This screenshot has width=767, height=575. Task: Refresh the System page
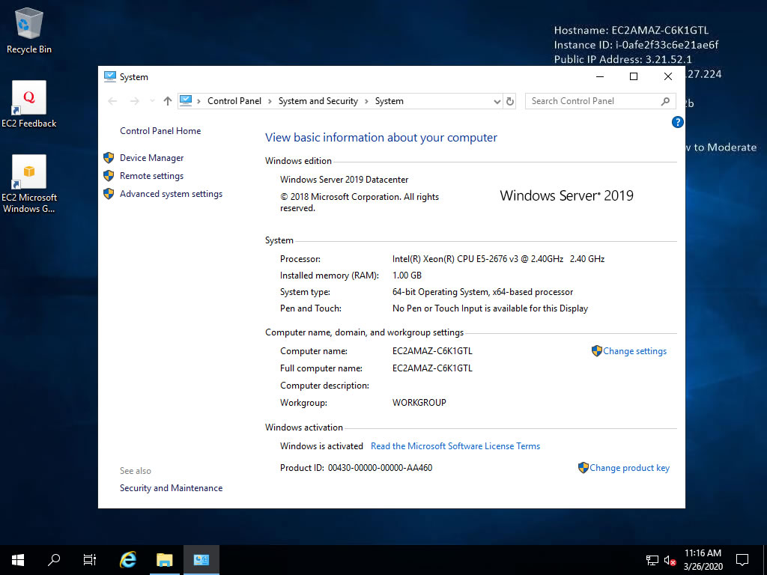pos(509,101)
